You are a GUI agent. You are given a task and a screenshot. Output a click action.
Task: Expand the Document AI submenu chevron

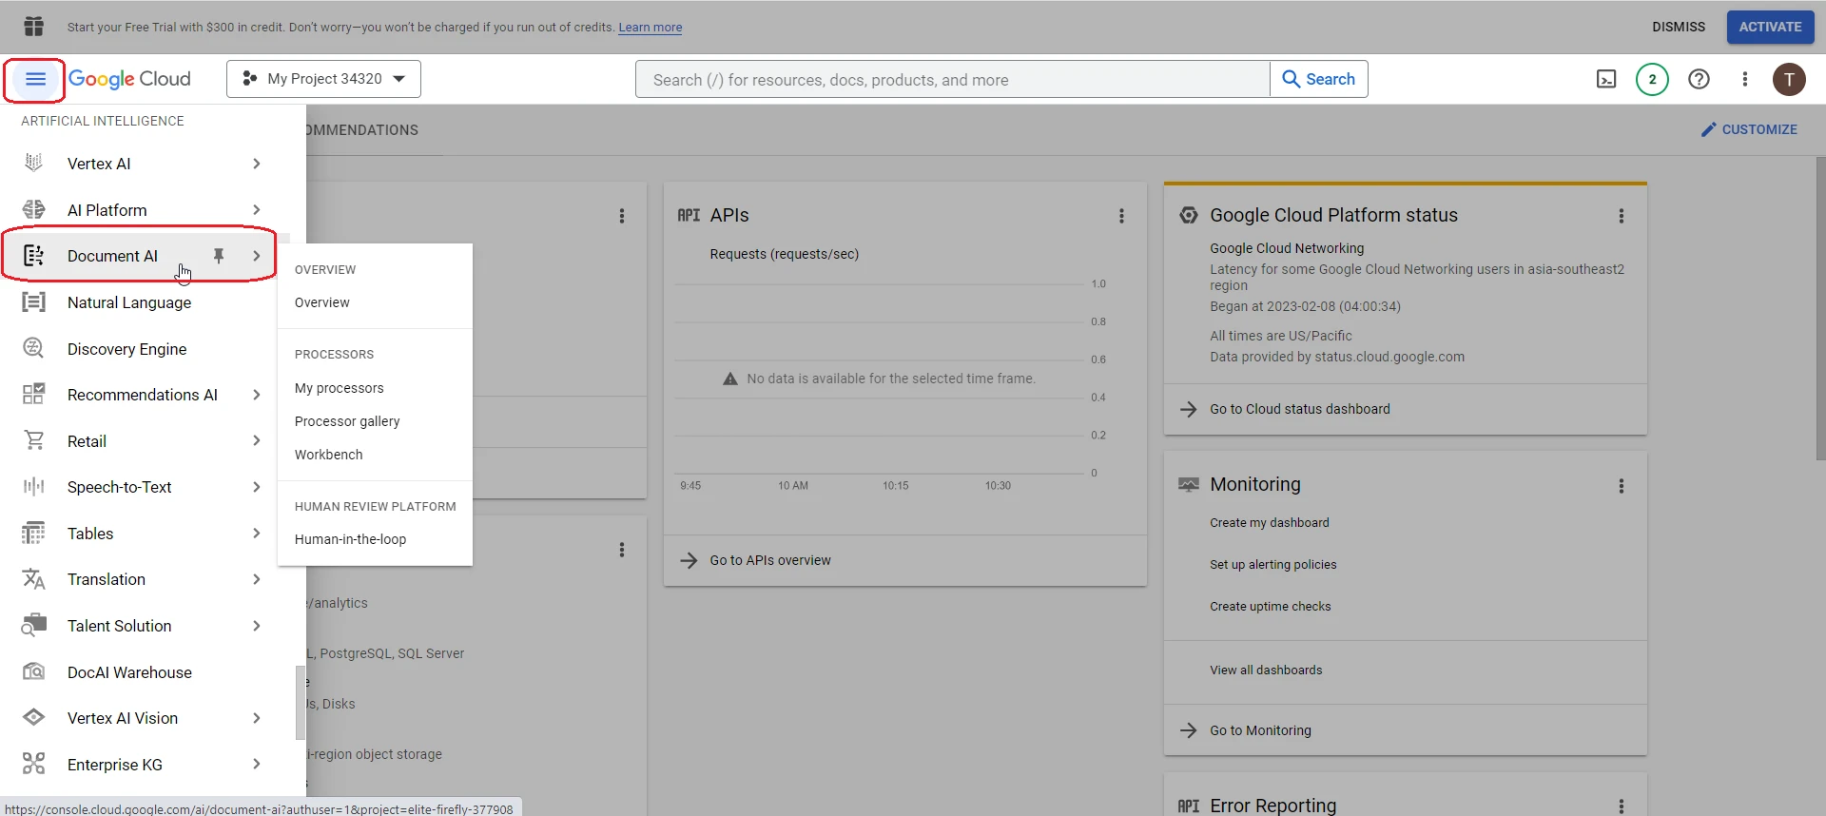257,256
